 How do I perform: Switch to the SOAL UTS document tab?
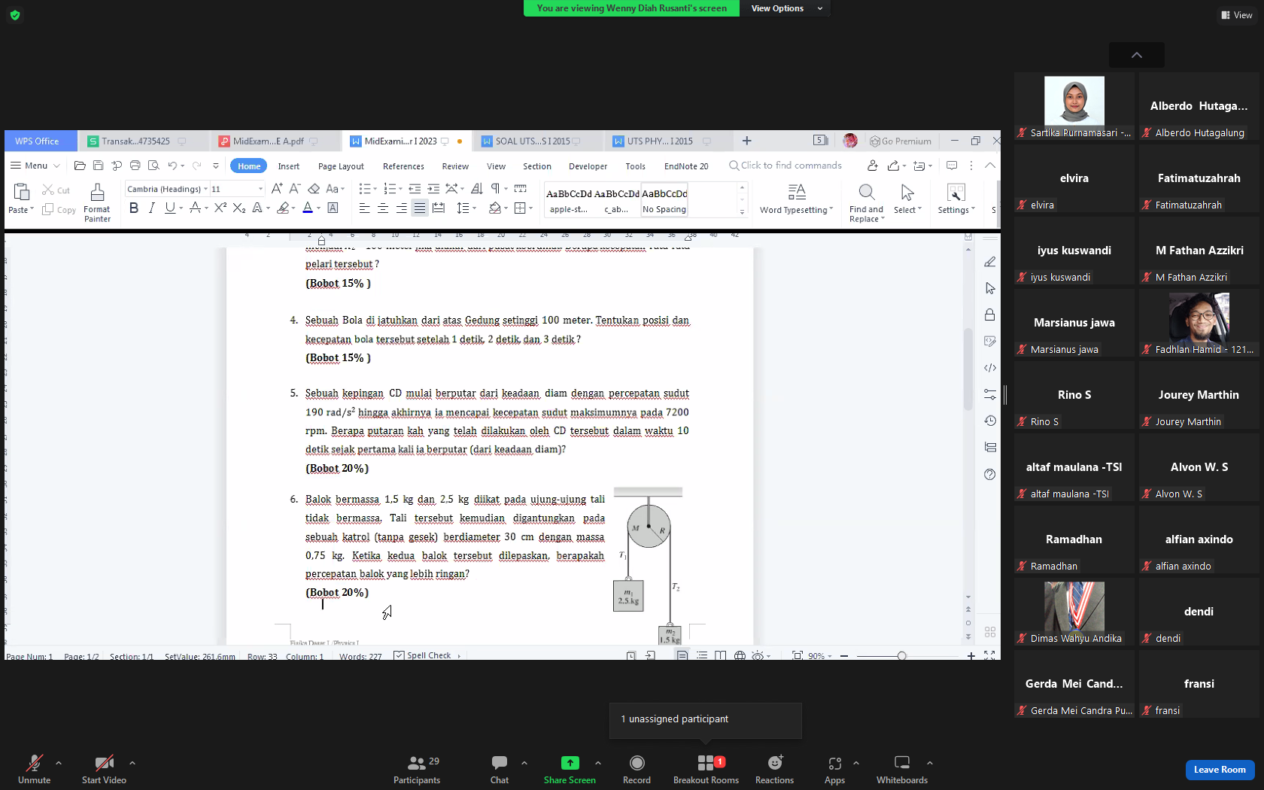tap(537, 141)
